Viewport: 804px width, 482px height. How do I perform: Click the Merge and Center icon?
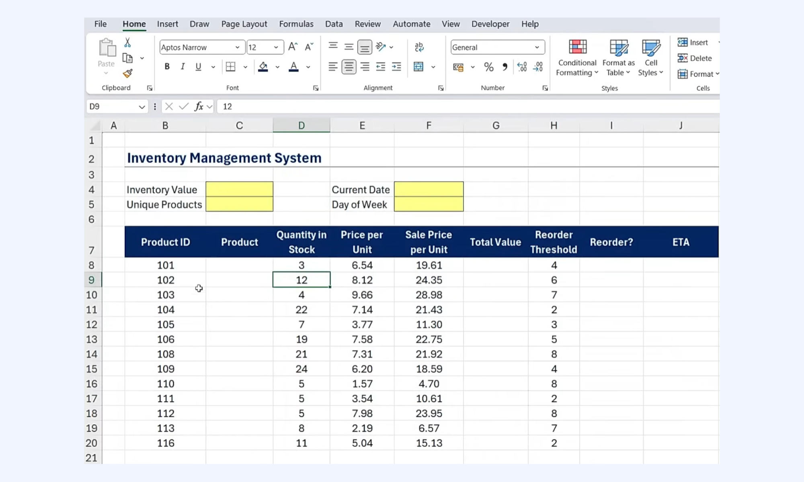tap(418, 67)
